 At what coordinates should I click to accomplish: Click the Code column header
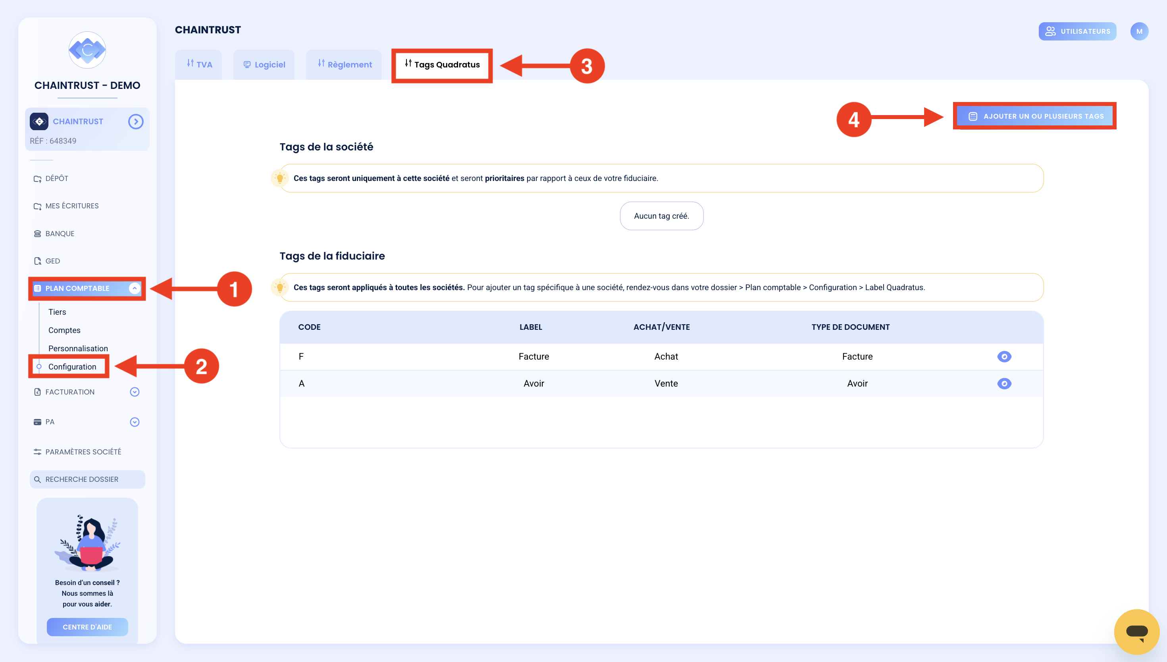(309, 327)
